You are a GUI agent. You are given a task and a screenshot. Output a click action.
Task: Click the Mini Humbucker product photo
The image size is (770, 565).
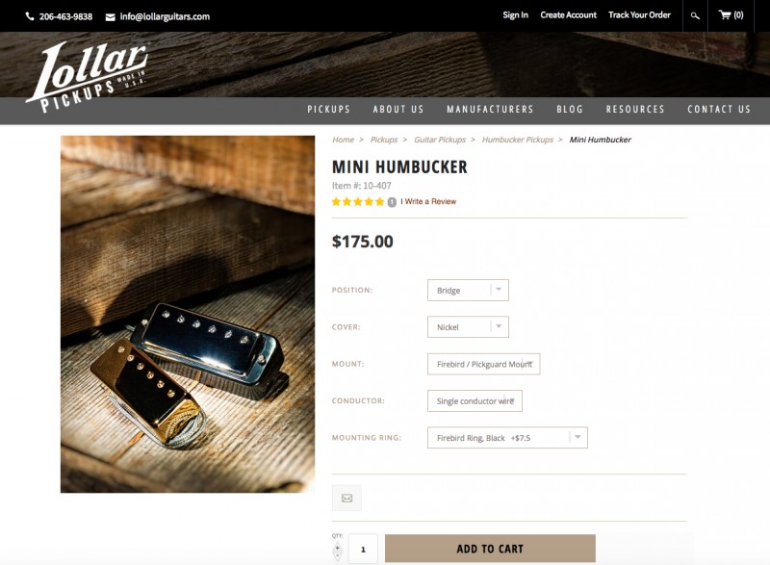click(x=188, y=314)
